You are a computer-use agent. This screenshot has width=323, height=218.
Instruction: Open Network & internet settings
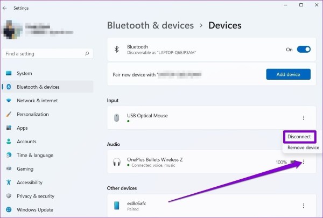pos(37,101)
